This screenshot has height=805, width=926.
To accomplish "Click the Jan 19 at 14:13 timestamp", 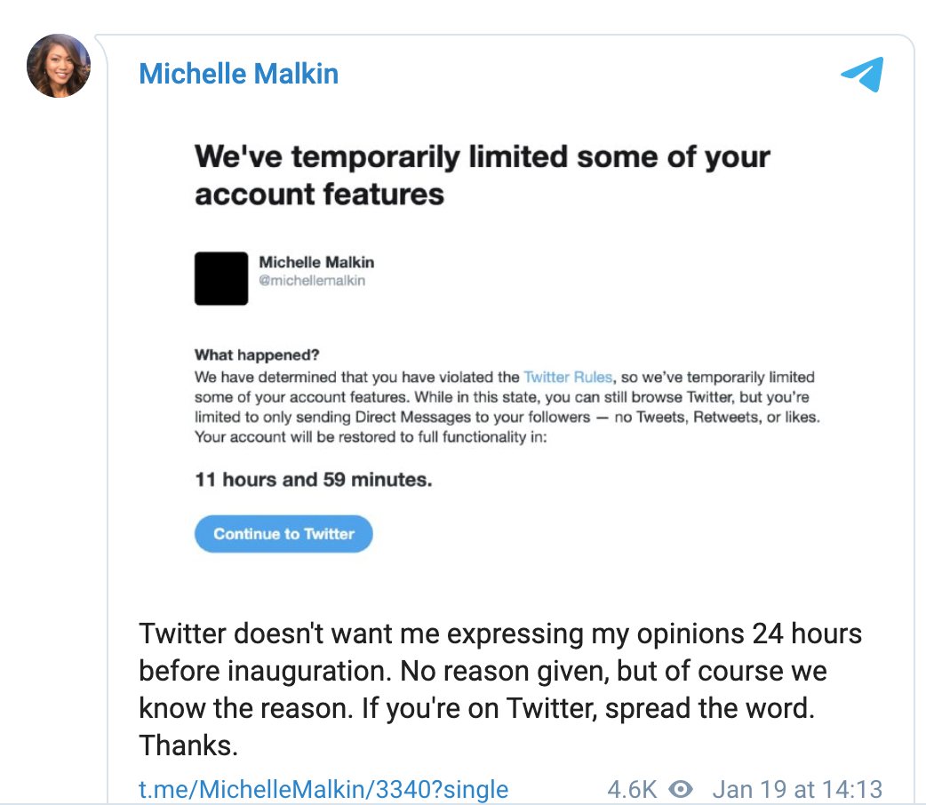I will point(797,789).
